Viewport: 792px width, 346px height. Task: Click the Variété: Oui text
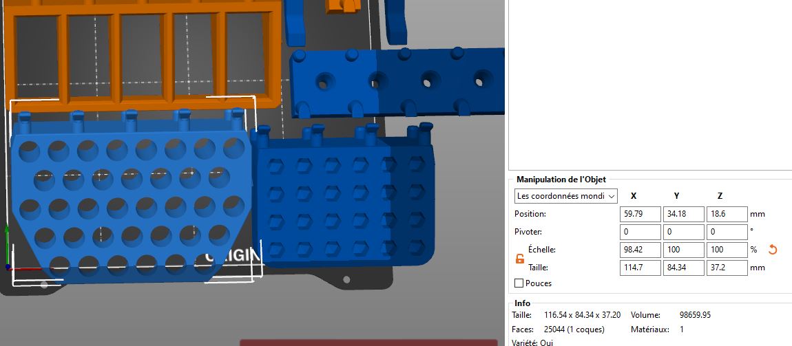532,343
